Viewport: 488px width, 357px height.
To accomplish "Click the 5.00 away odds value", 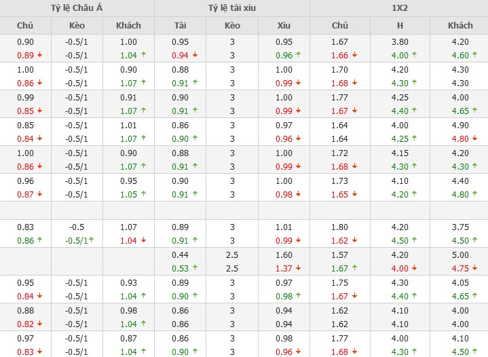I will [460, 255].
